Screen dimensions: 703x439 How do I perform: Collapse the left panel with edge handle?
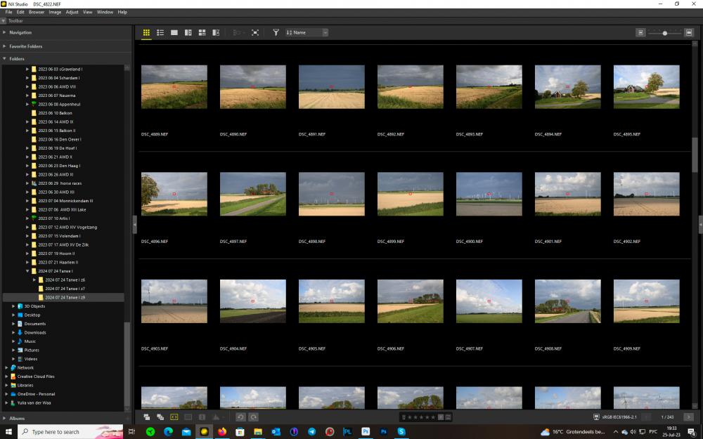134,225
